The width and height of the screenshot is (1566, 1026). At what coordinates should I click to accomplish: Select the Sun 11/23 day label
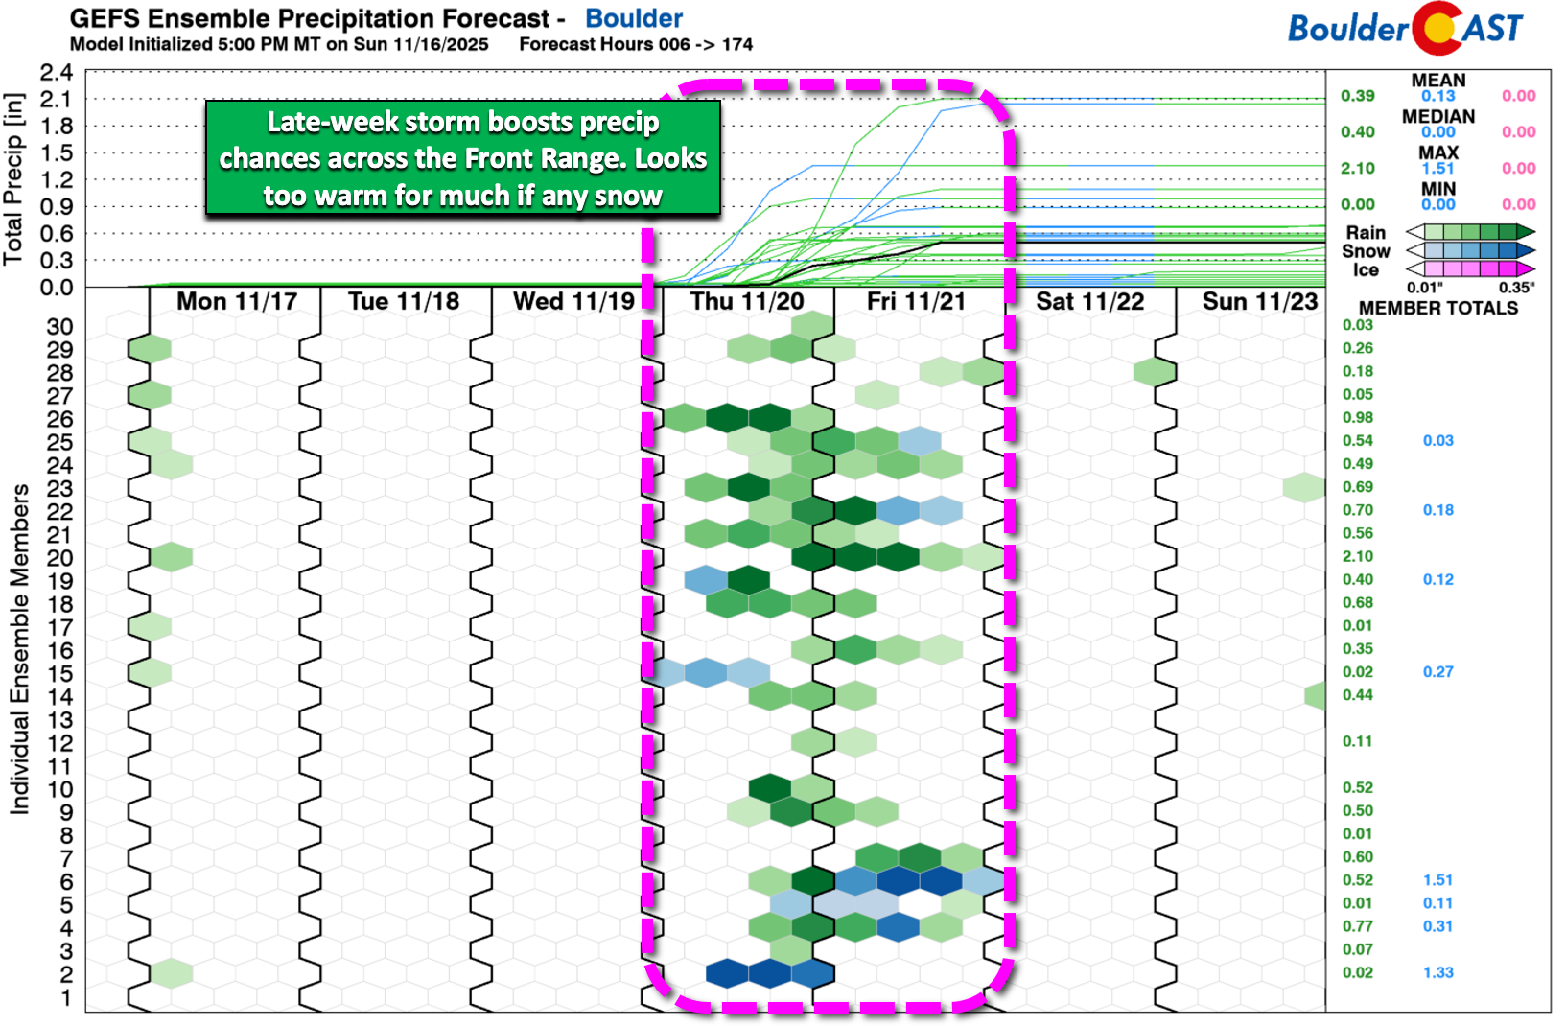(x=1260, y=302)
